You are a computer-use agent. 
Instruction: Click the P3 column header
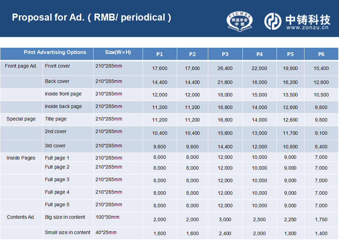tap(225, 54)
